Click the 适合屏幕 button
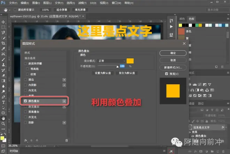The height and width of the screenshot is (154, 230). (62, 10)
